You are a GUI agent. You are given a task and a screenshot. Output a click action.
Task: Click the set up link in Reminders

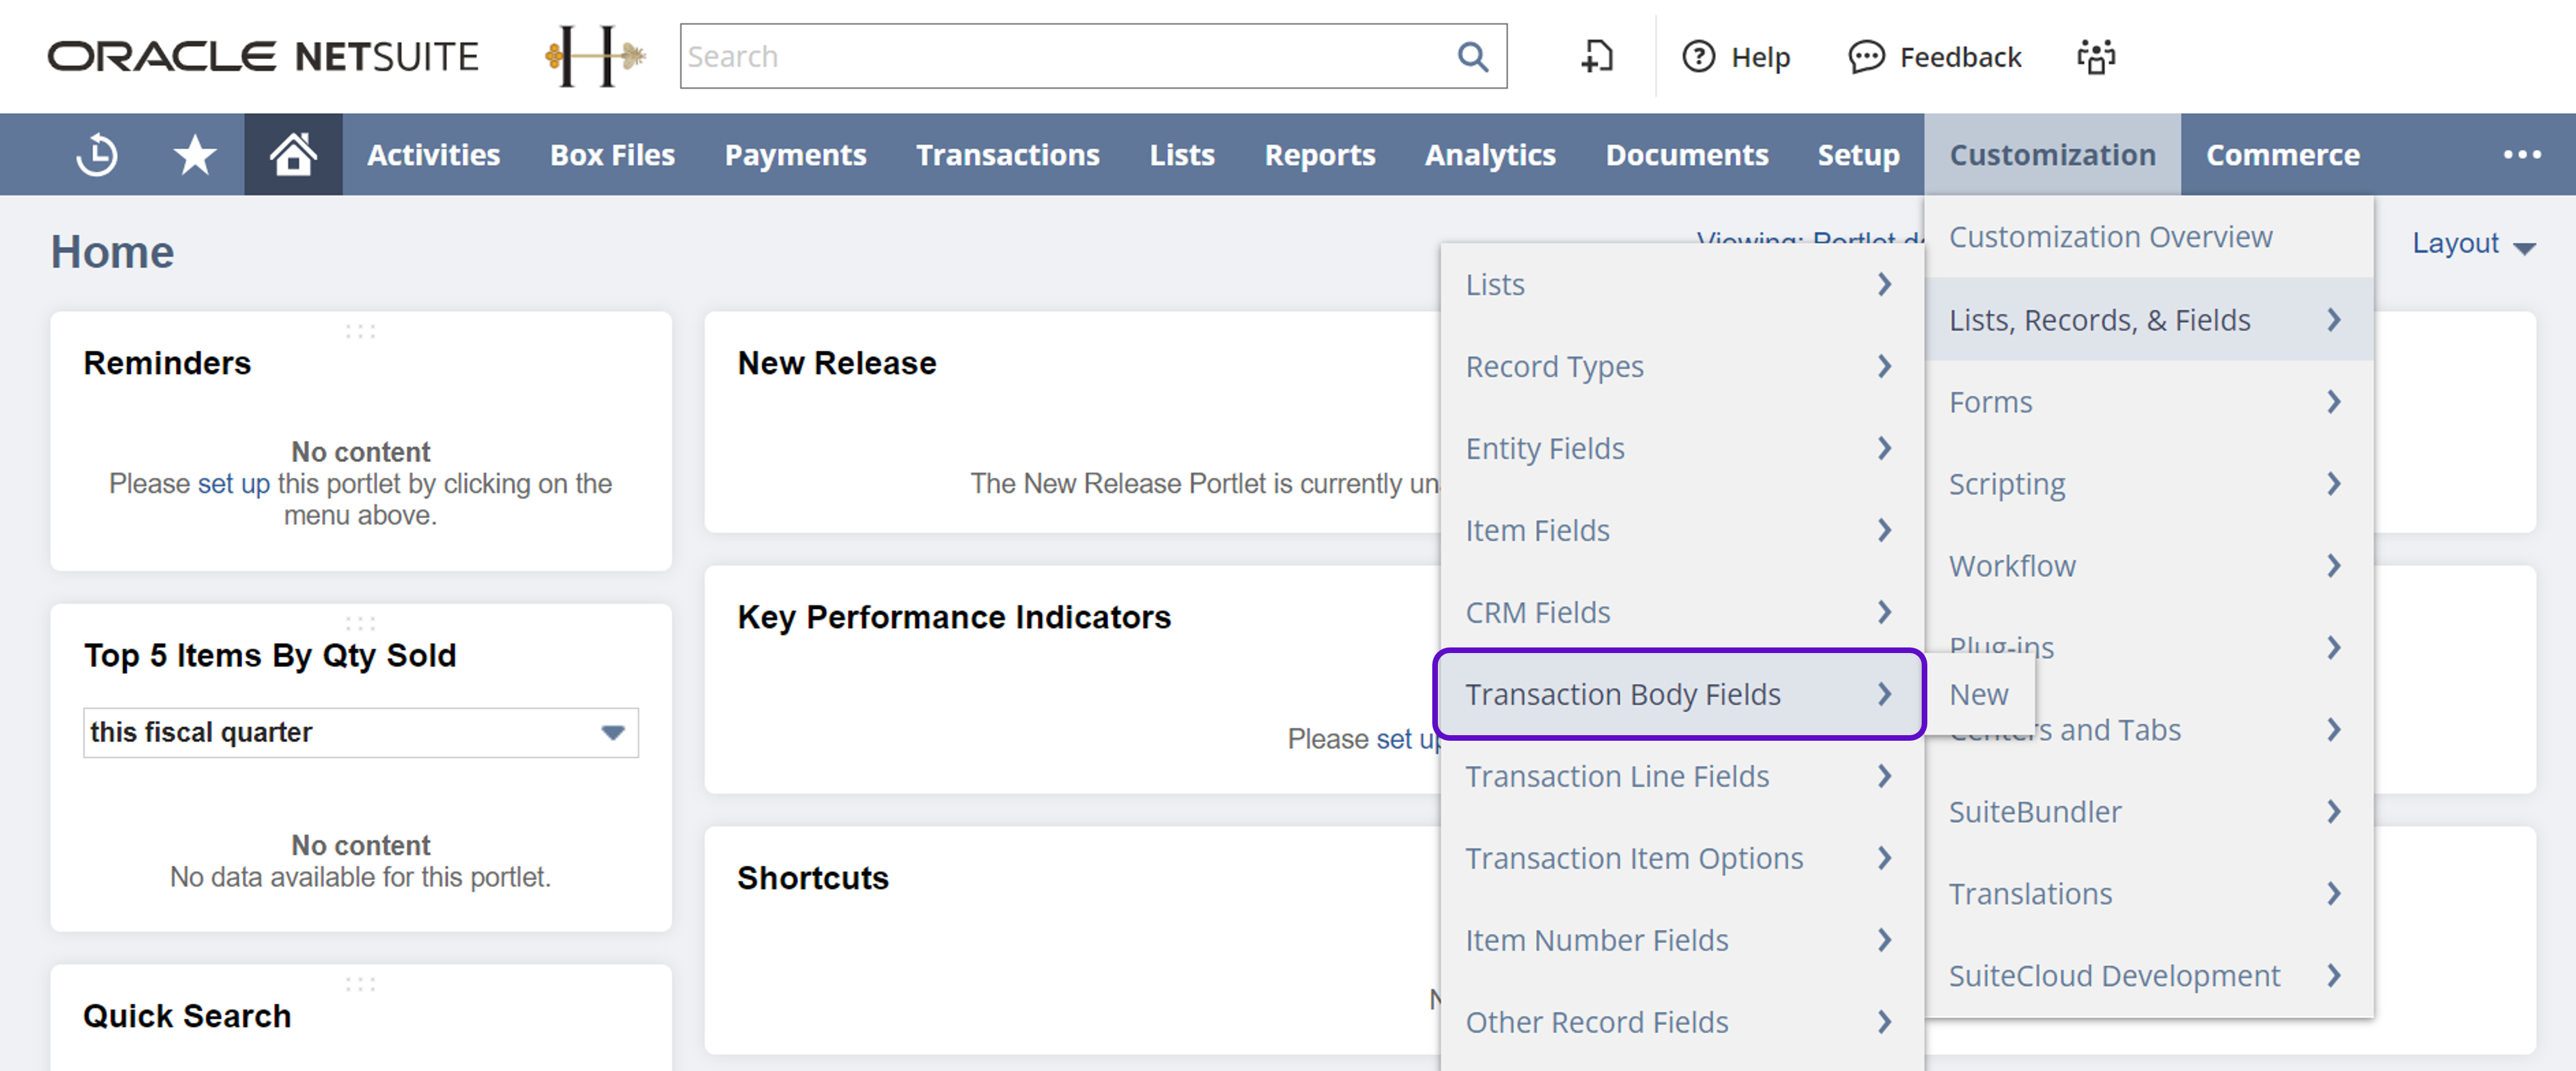(x=233, y=484)
